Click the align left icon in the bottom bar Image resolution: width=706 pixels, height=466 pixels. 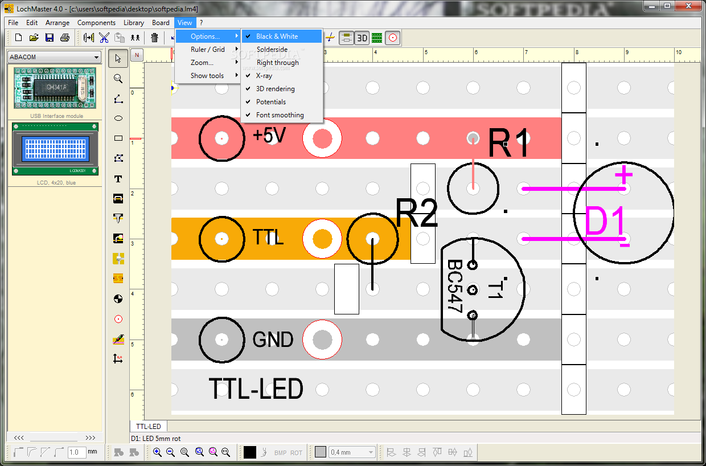point(391,452)
